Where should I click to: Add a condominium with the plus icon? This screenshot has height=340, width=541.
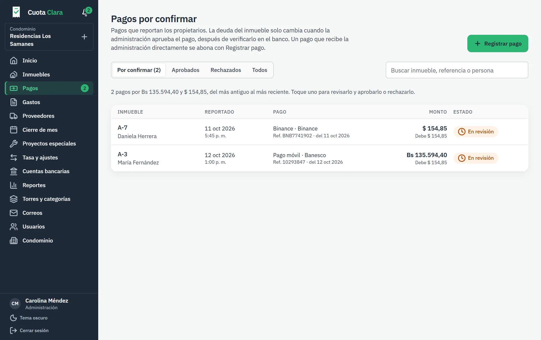point(84,37)
